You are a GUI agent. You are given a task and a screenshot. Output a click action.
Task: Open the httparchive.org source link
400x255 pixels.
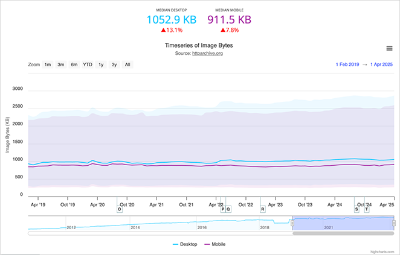[x=207, y=54]
